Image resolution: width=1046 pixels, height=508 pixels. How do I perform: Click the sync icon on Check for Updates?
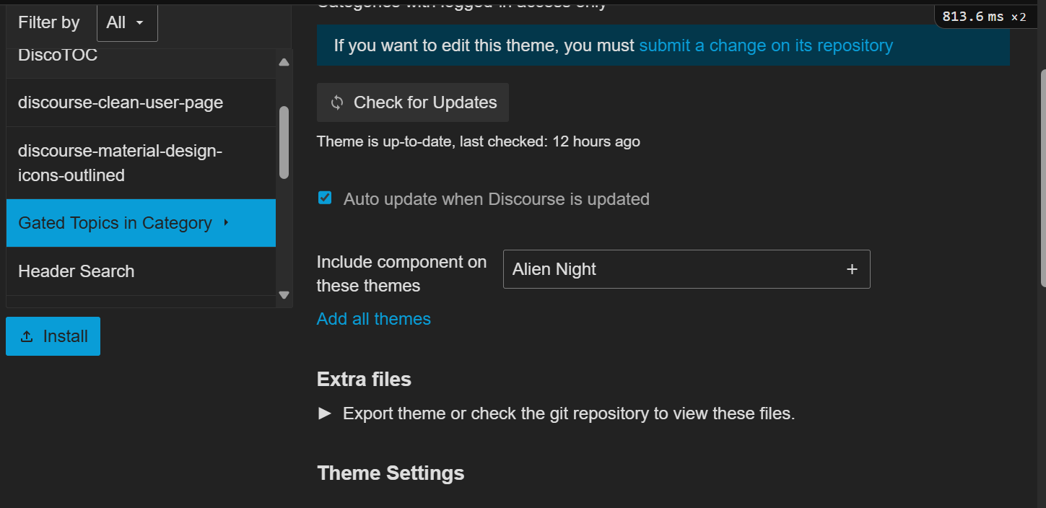tap(337, 102)
